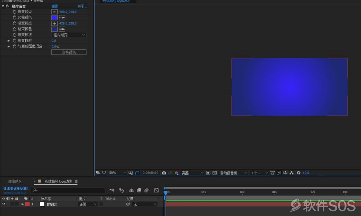Open the 活动摄像机 view dropdown
The image size is (361, 216).
pyautogui.click(x=233, y=173)
